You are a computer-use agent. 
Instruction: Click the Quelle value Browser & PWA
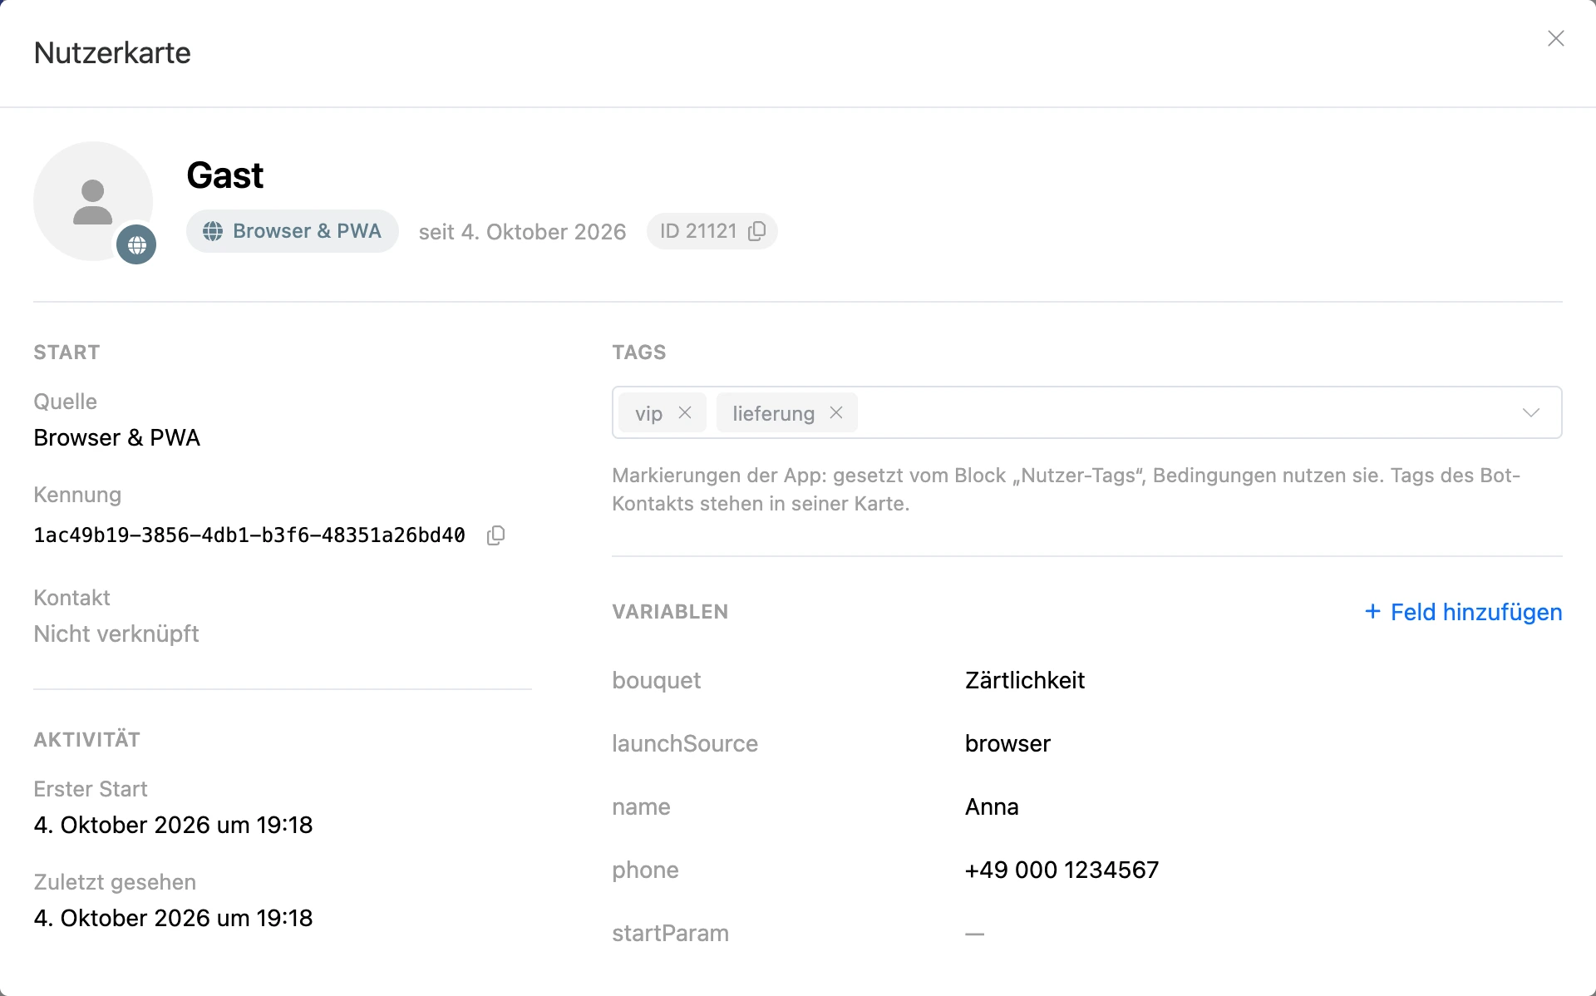[x=116, y=437]
